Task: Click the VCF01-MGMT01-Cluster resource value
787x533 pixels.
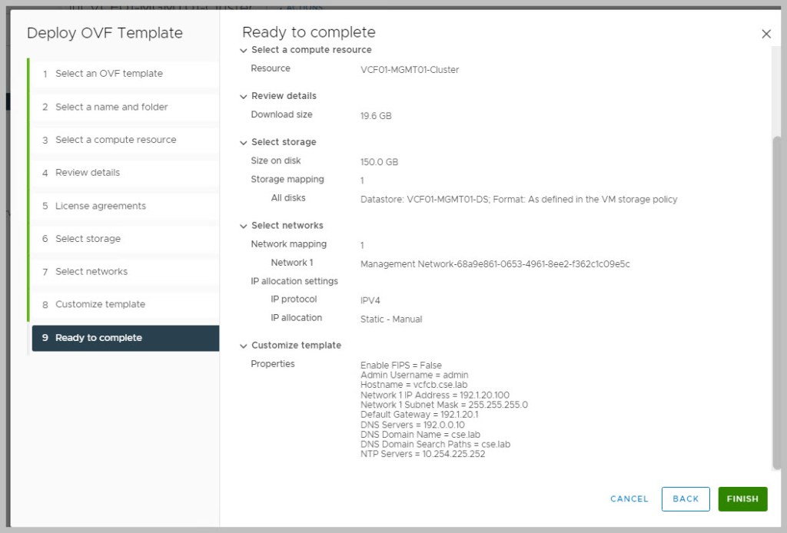Action: pyautogui.click(x=410, y=70)
